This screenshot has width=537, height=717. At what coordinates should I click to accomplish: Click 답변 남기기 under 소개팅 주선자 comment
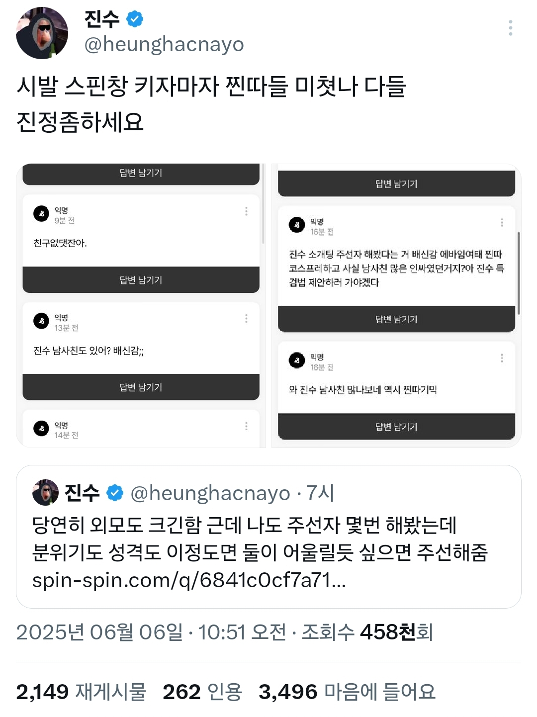(396, 319)
